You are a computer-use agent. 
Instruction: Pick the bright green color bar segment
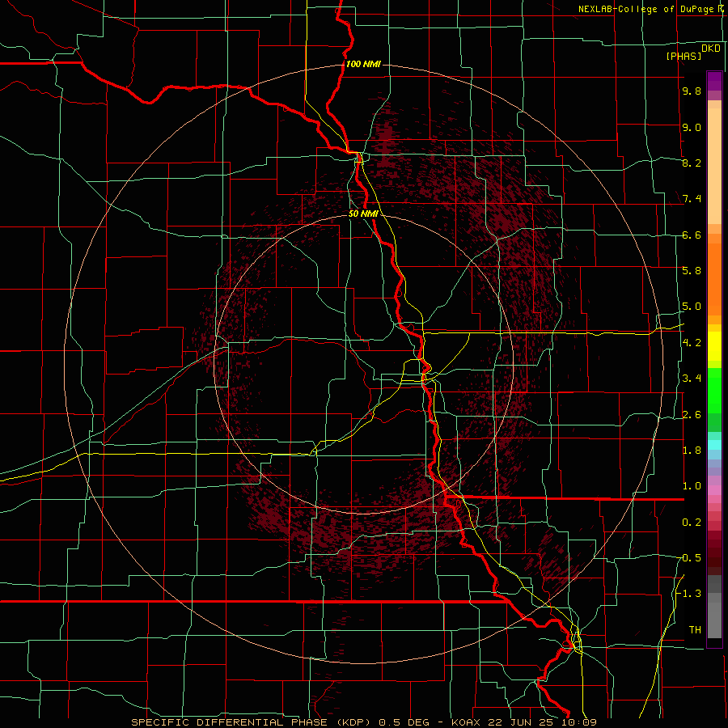pos(714,390)
